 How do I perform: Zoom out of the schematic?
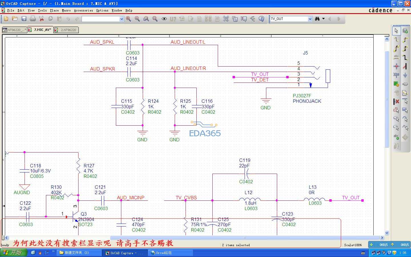[x=137, y=19]
